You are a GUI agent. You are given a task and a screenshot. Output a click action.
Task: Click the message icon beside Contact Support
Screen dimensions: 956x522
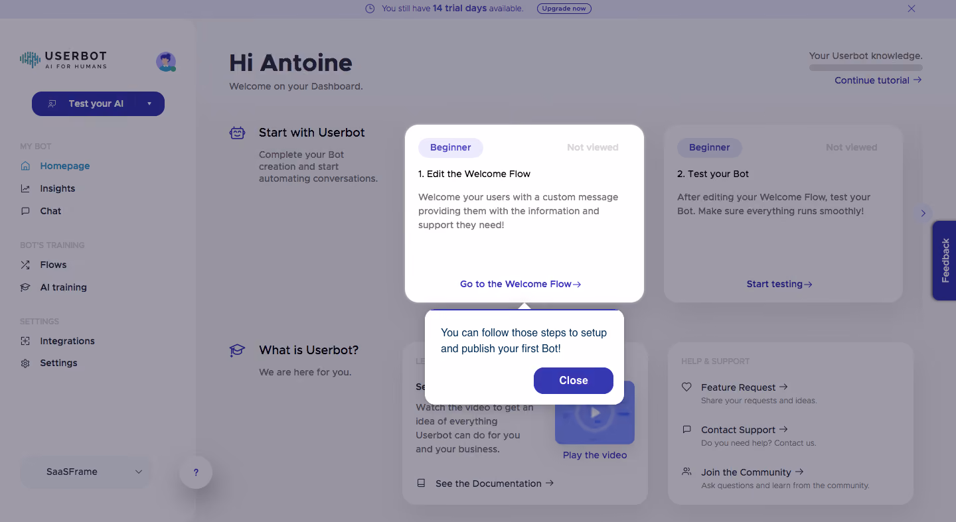click(x=686, y=429)
